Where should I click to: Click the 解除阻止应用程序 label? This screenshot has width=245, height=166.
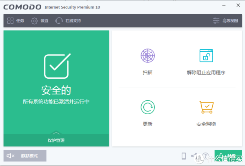click(206, 73)
